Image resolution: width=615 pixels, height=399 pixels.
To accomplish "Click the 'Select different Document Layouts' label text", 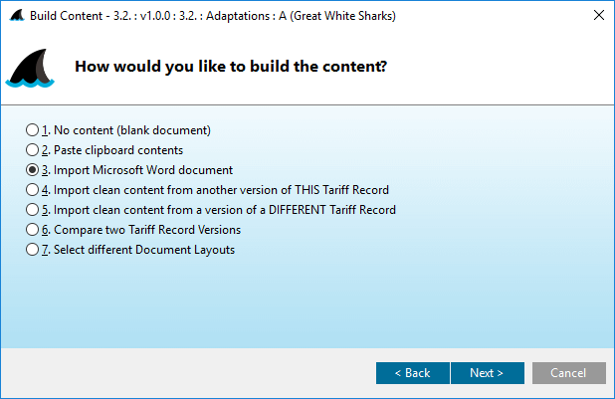I will (x=144, y=250).
